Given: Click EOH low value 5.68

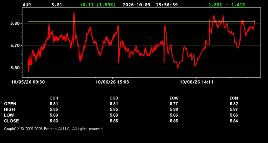Looking at the screenshot, I should (54, 115).
